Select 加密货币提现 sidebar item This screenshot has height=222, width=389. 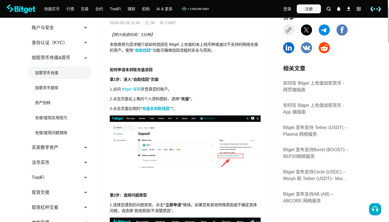tap(59, 88)
